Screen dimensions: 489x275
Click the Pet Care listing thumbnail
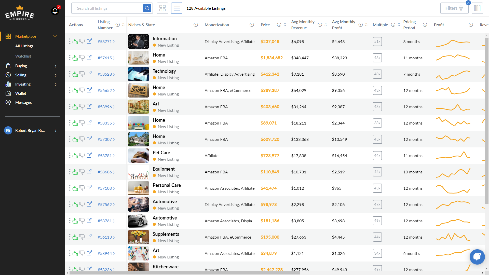pyautogui.click(x=138, y=156)
